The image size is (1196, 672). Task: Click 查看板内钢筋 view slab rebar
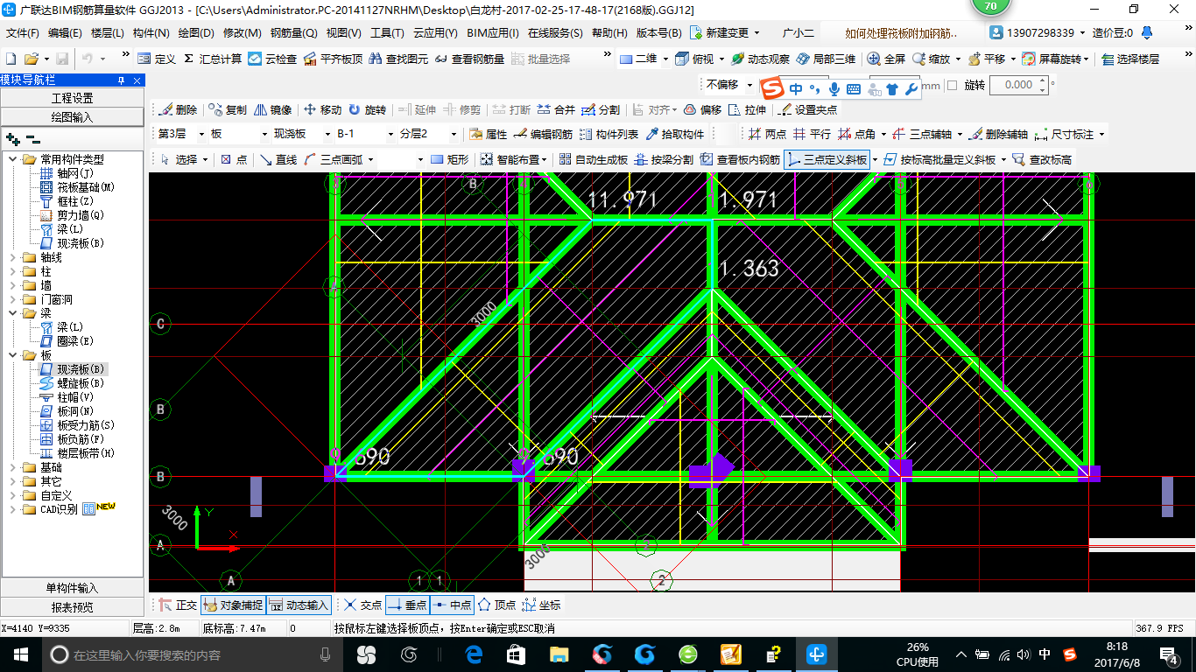click(740, 159)
